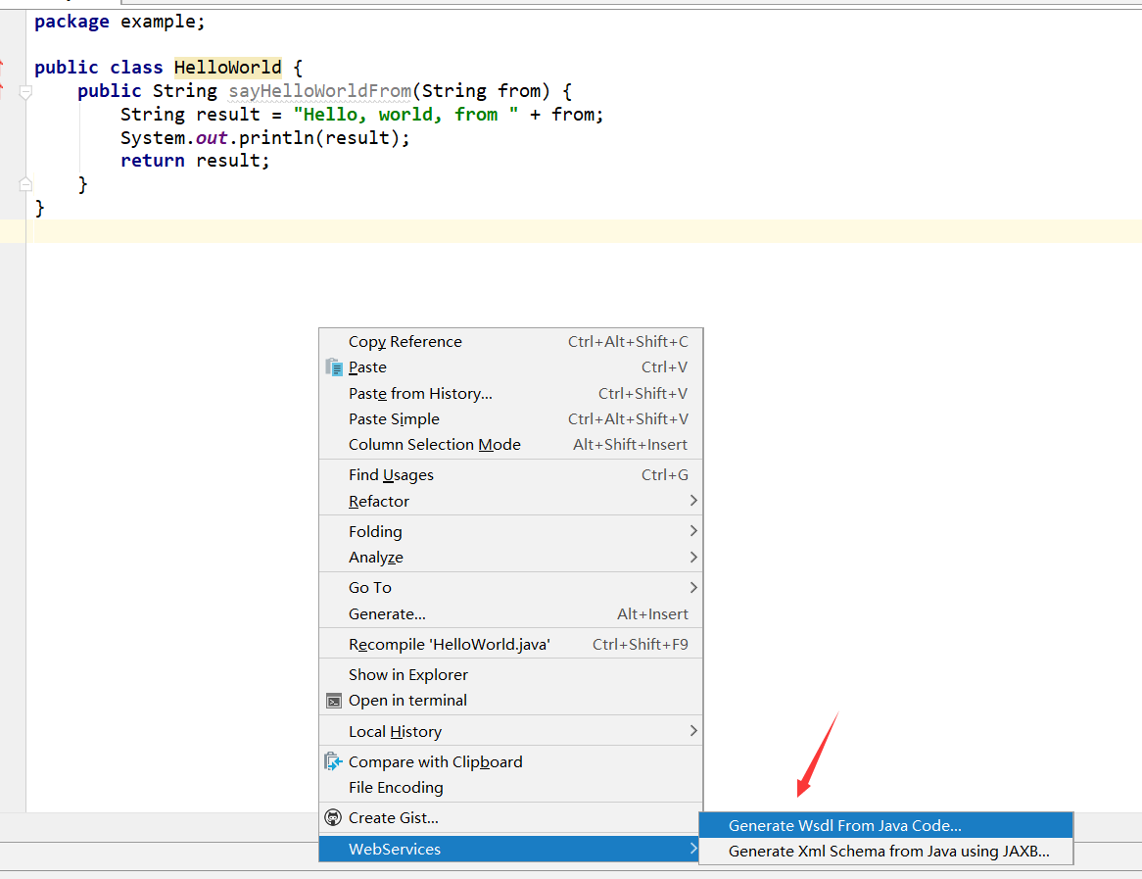The image size is (1142, 879).
Task: Select Open in terminal entry
Action: (x=510, y=701)
